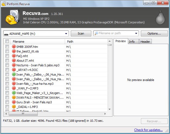170x134 pixels.
Task: Check the box for SMBB 2009f.htm
Action: click(x=7, y=47)
